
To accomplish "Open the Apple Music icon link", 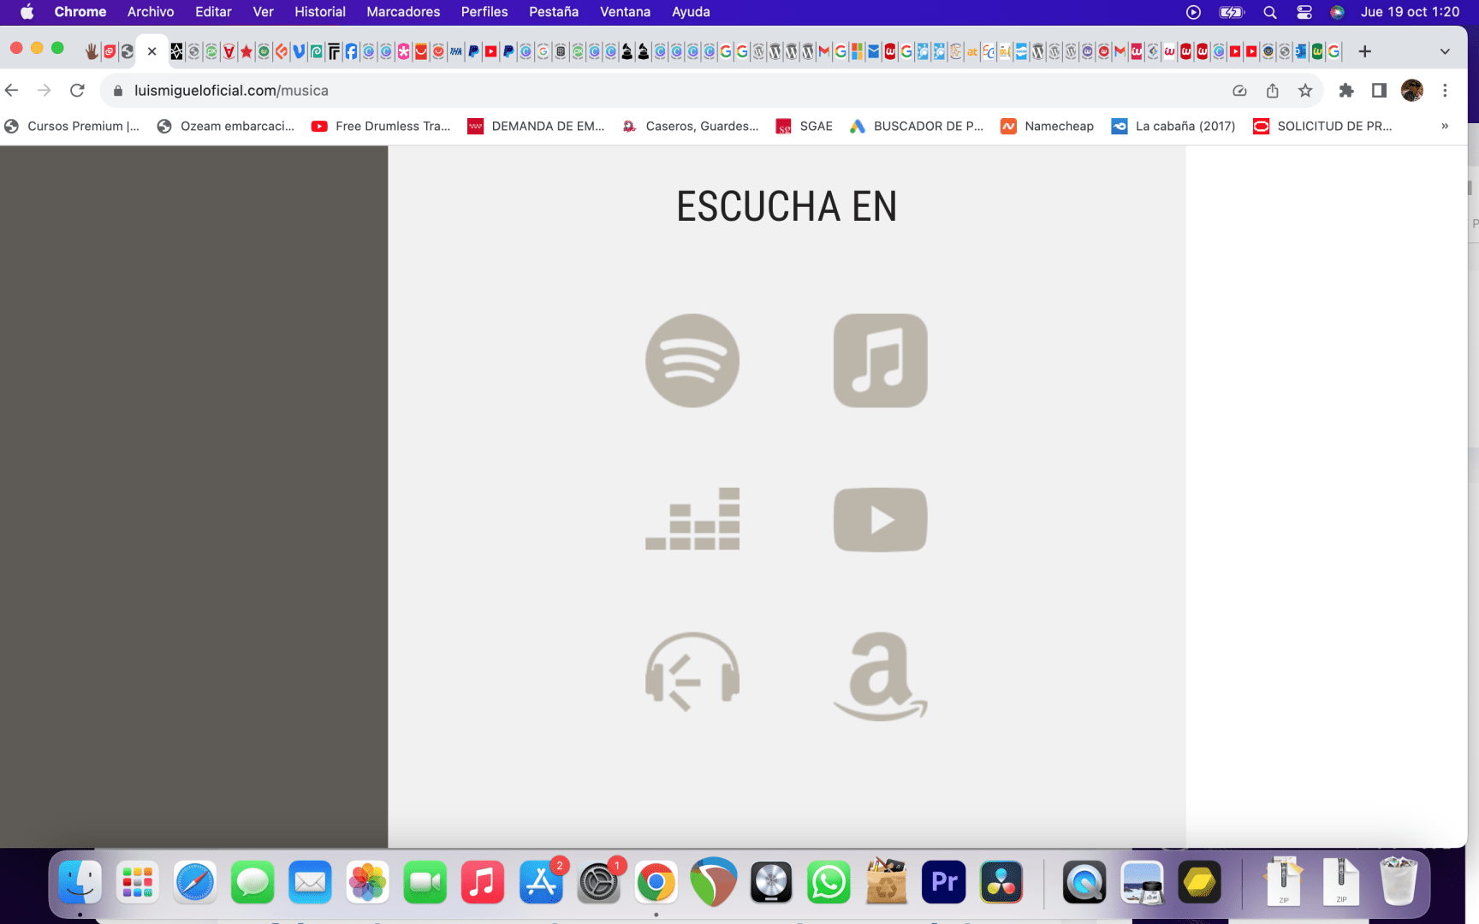I will click(x=880, y=360).
